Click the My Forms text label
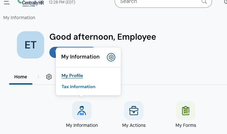The image size is (227, 134). (186, 125)
